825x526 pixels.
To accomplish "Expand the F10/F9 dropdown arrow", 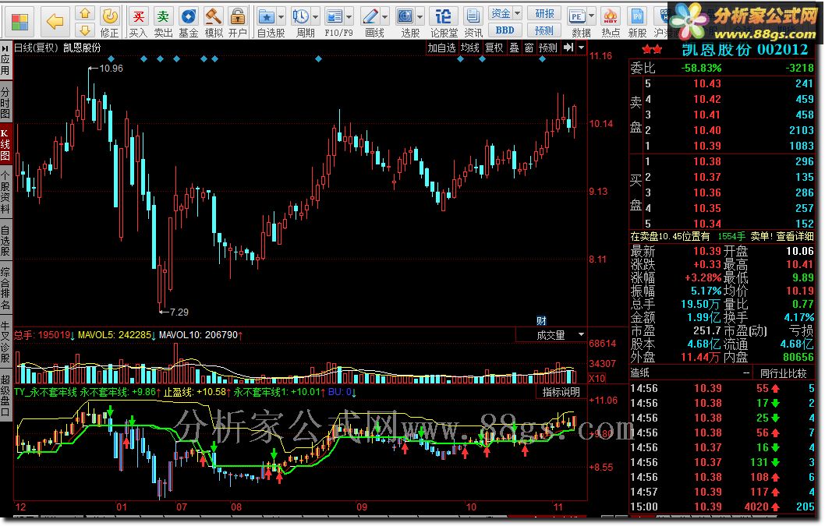I will pyautogui.click(x=349, y=17).
